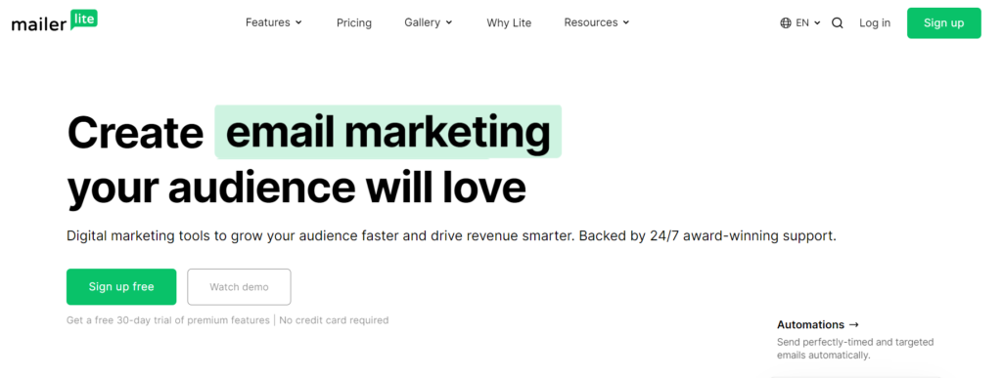Click the highlighted 'email marketing' headline text
Viewport: 1002px width, 378px height.
point(387,132)
